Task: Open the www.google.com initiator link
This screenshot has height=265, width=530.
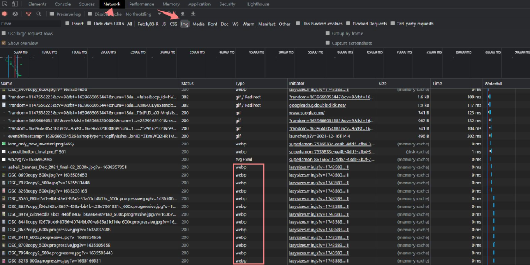Action: click(x=307, y=112)
